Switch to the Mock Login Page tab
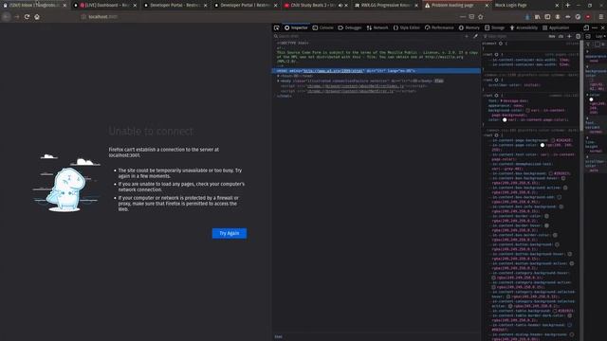Screen dimensions: 607x341 (527, 6)
